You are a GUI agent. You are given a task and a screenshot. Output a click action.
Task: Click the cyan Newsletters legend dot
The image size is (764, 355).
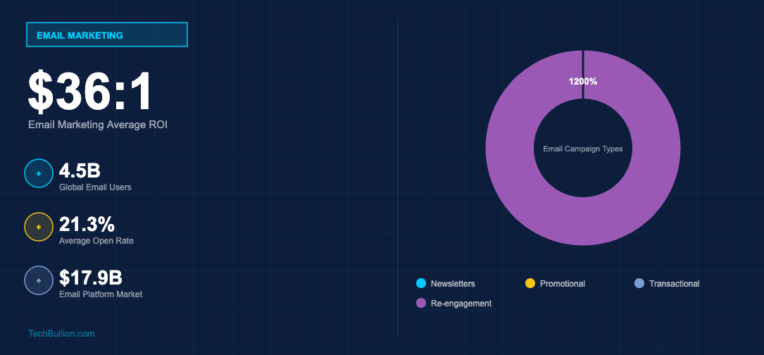(422, 283)
